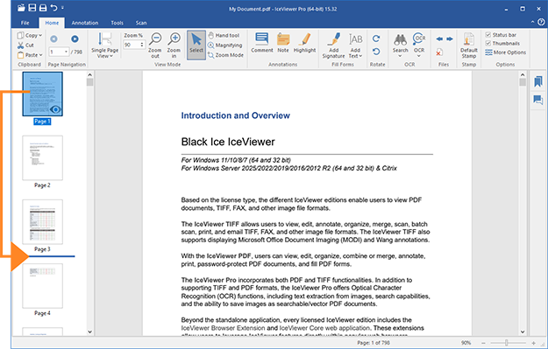The width and height of the screenshot is (548, 349).
Task: Uncheck the Status bar checkbox
Action: (x=488, y=34)
